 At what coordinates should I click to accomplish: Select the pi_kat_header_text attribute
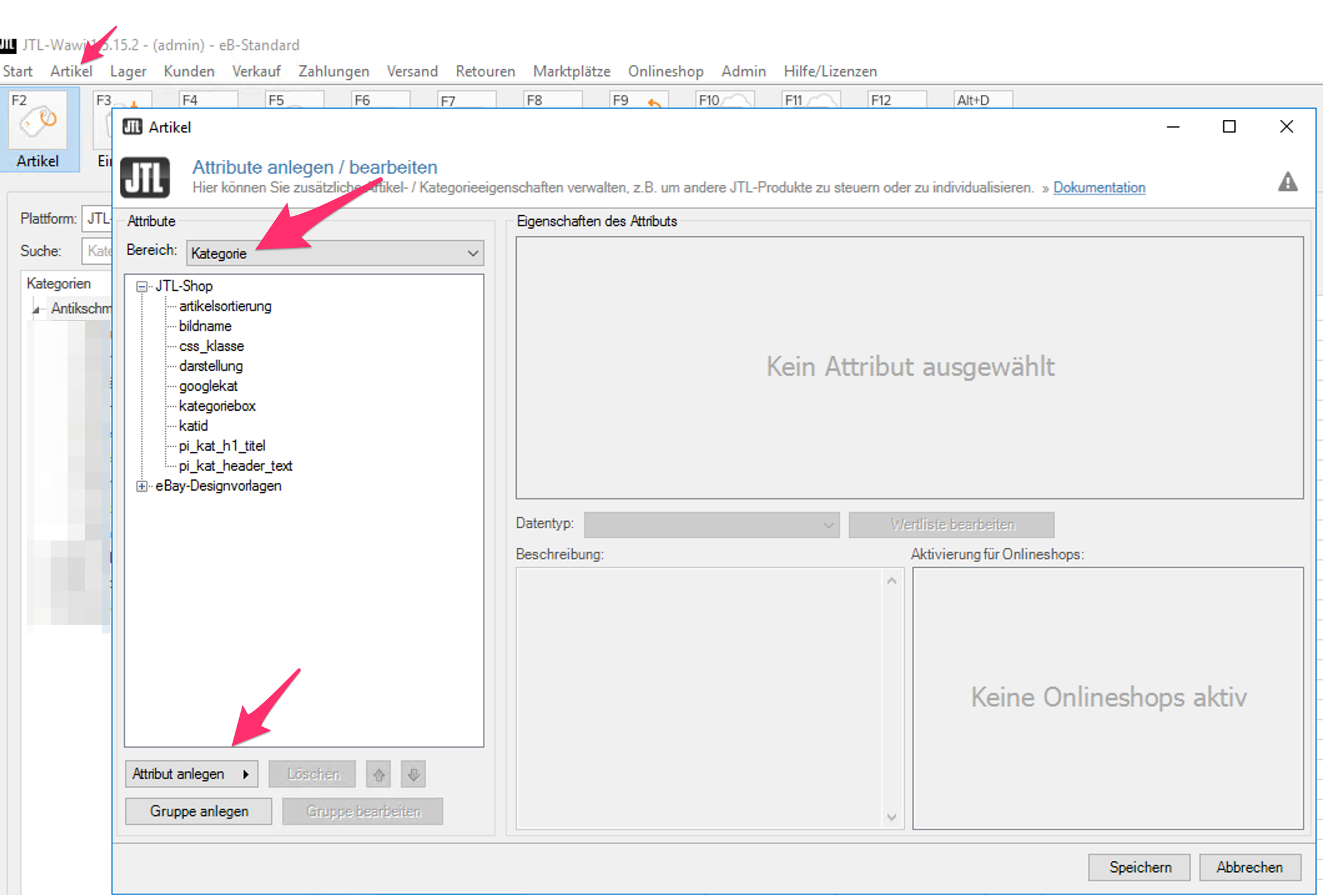tap(235, 466)
